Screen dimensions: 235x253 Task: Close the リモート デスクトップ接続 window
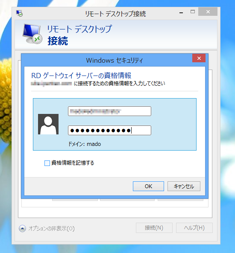point(208,12)
